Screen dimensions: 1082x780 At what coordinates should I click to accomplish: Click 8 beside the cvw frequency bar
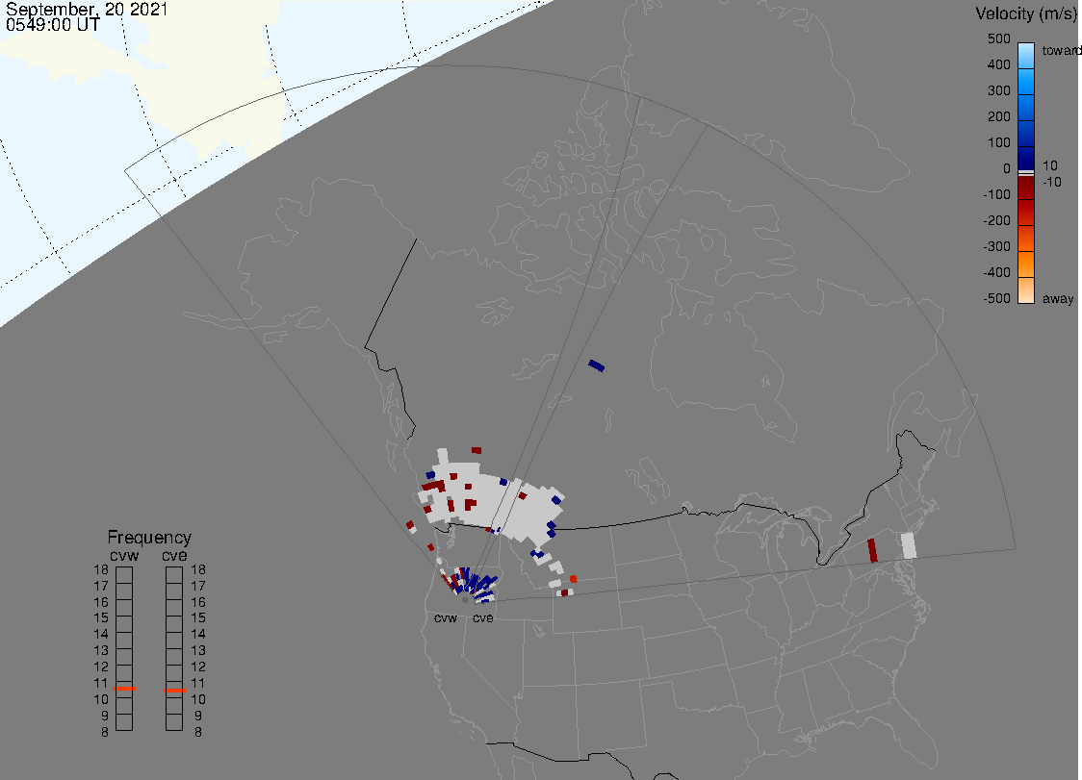coord(105,733)
